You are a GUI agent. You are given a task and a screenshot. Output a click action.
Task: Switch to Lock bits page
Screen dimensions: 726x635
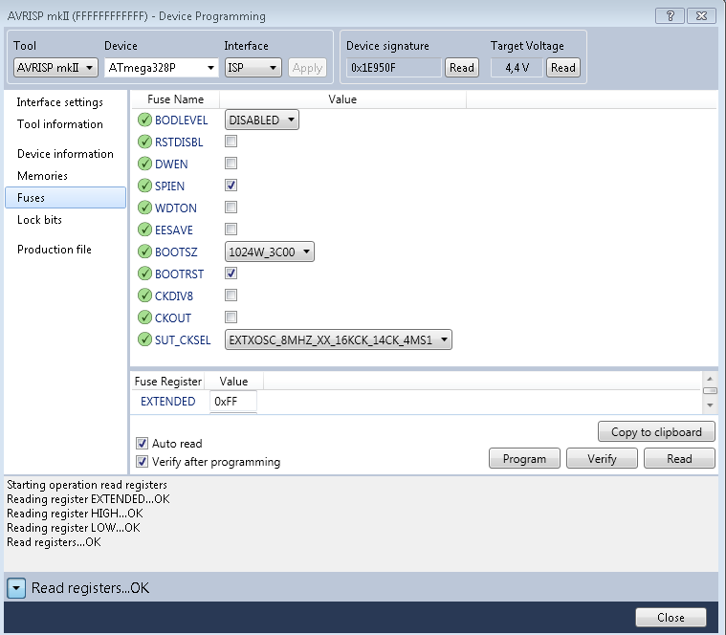click(39, 220)
